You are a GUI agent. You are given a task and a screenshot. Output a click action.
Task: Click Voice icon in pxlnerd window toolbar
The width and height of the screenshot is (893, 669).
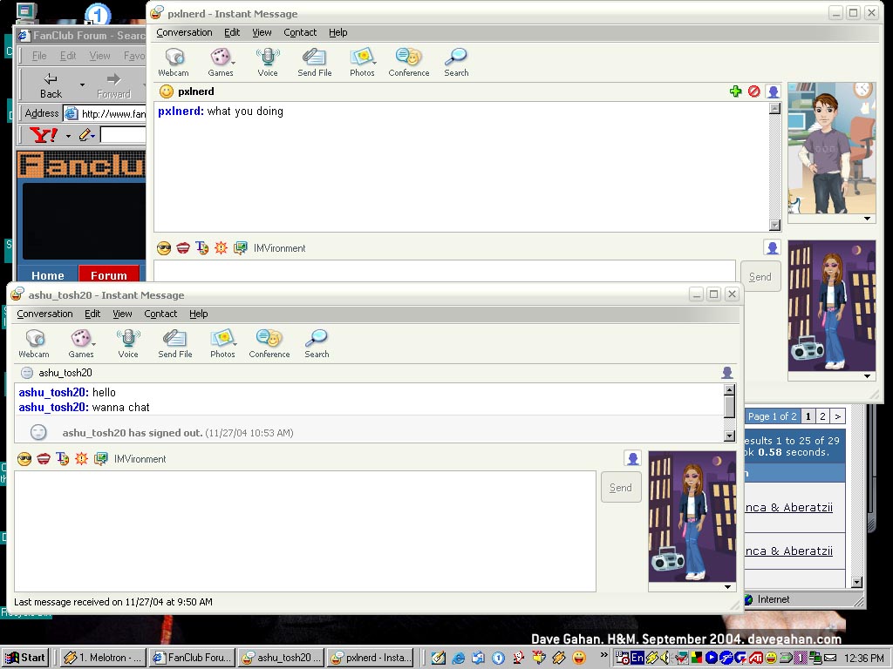[x=268, y=62]
